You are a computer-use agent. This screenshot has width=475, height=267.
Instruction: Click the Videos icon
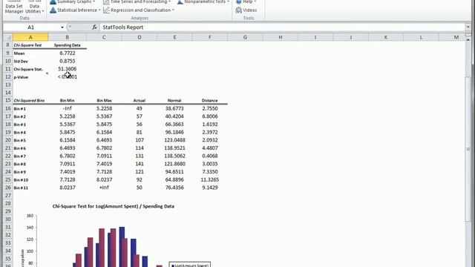(x=239, y=10)
